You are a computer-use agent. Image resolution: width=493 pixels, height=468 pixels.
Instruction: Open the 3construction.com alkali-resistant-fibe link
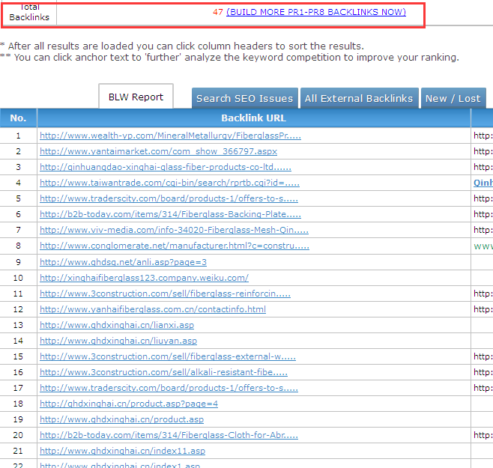point(163,372)
